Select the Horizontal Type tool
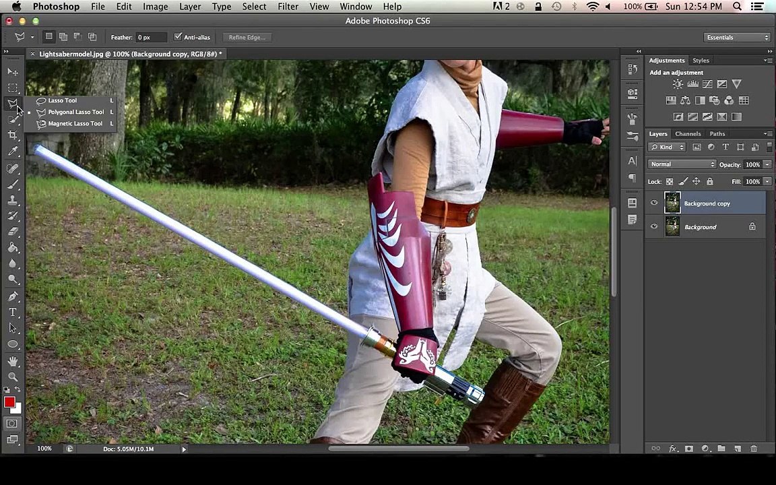Viewport: 776px width, 485px height. coord(13,313)
